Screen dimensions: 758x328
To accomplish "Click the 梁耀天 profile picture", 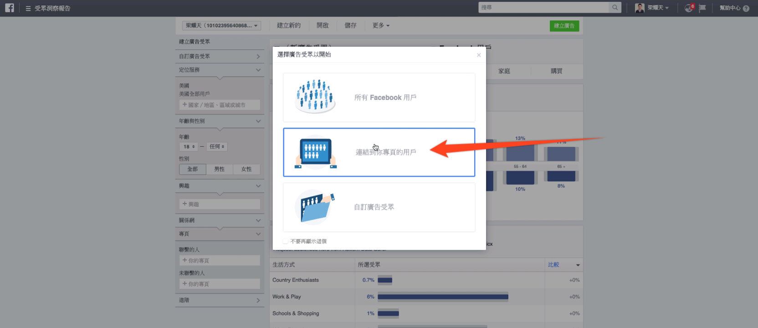I will [x=640, y=8].
